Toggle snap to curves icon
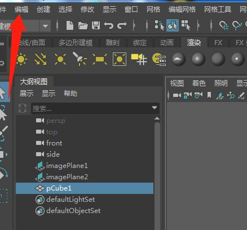Image resolution: width=247 pixels, height=230 pixels. tap(237, 25)
